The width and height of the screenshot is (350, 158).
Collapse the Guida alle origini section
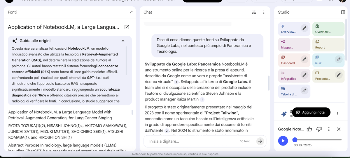click(x=123, y=41)
